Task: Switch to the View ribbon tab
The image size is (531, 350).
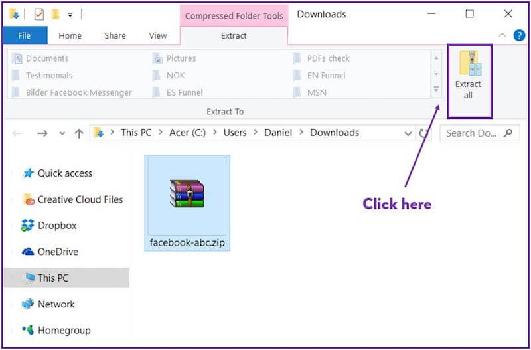Action: [x=158, y=36]
